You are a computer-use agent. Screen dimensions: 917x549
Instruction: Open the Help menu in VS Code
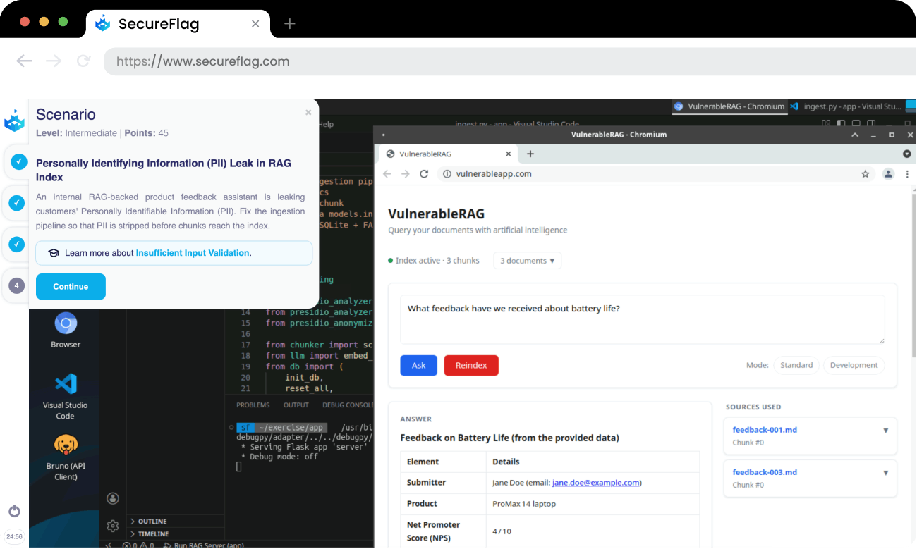326,124
